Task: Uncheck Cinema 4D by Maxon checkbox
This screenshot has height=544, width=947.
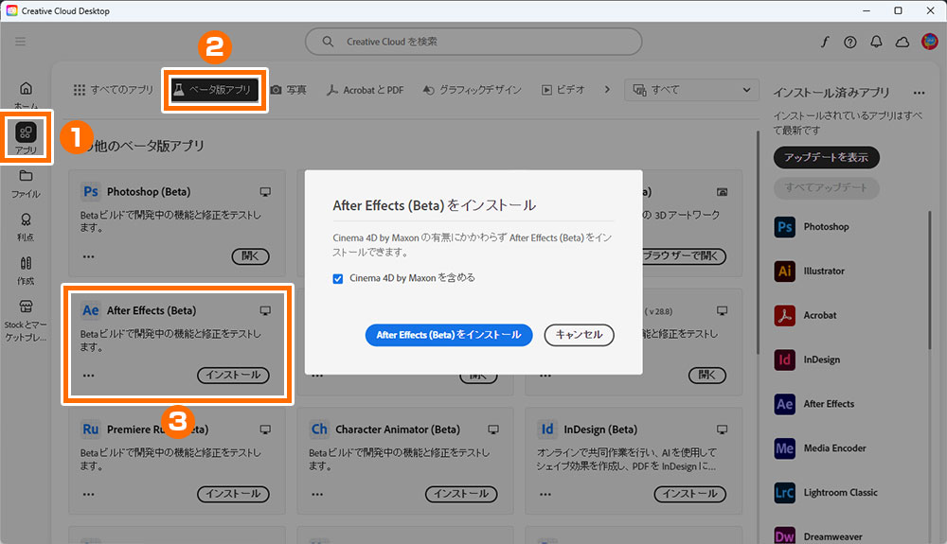Action: pos(338,279)
